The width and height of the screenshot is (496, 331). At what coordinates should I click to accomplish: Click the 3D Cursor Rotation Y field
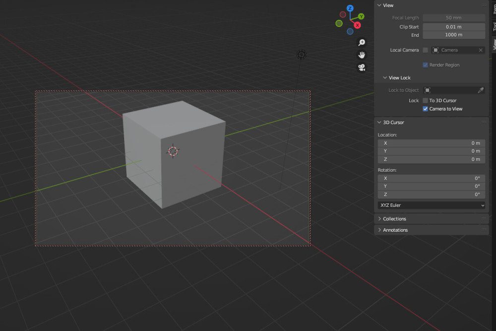tap(431, 187)
